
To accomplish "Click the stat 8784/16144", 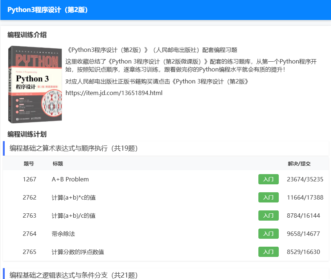I will 303,216.
